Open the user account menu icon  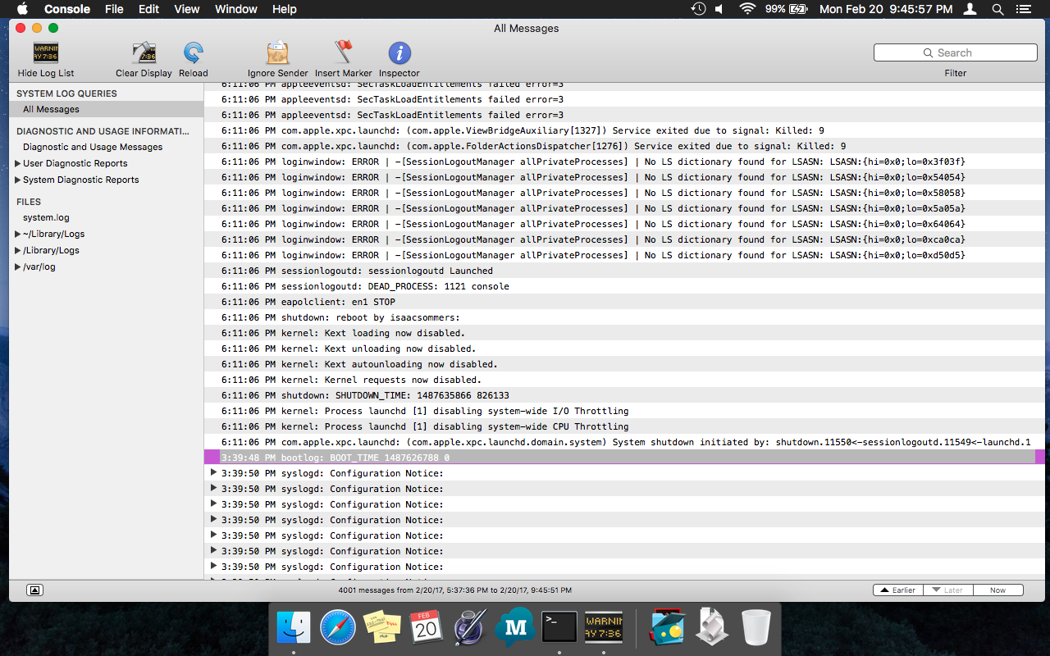970,9
